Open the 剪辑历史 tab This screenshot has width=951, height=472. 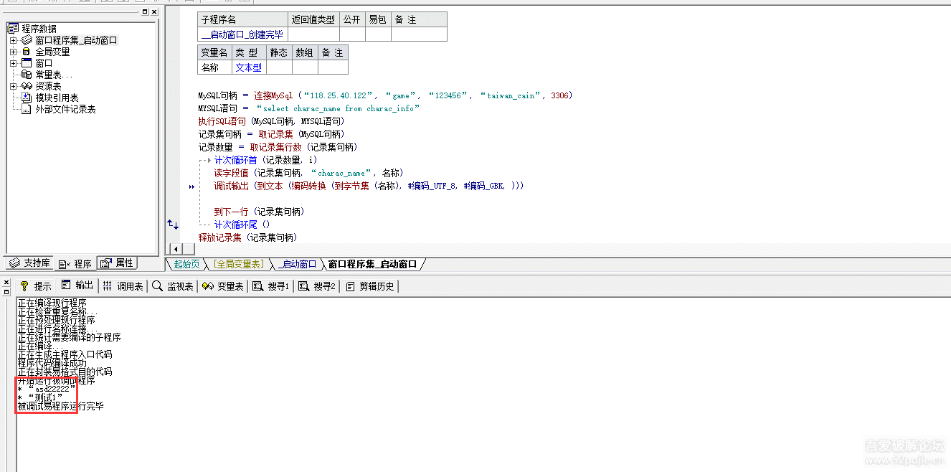coord(369,286)
